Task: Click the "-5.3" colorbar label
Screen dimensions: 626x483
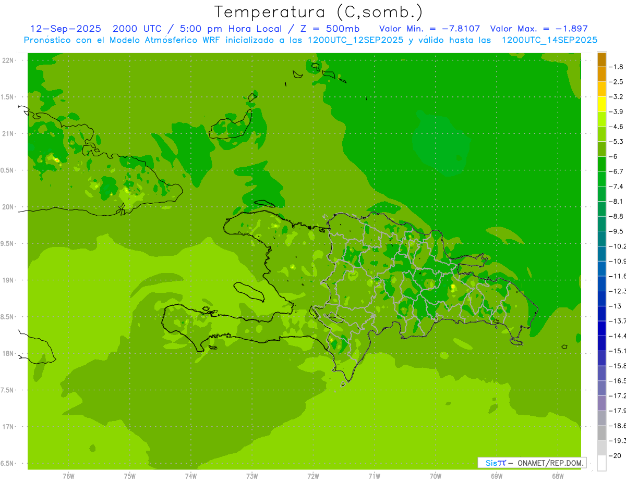Action: point(617,142)
